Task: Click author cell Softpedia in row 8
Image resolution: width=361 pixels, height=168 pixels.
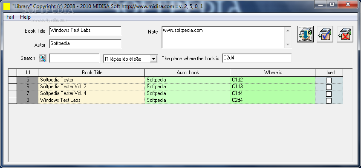Action: click(x=187, y=101)
